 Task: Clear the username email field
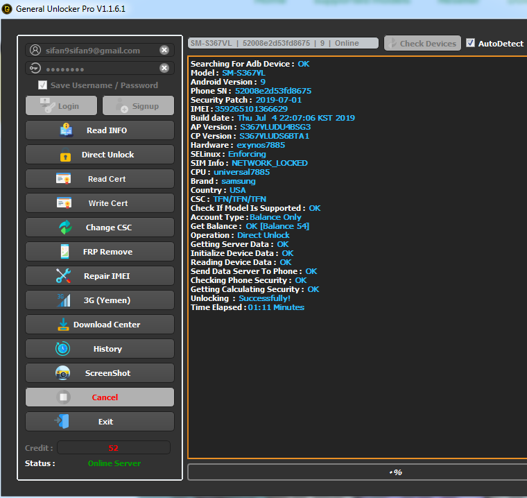[x=164, y=50]
